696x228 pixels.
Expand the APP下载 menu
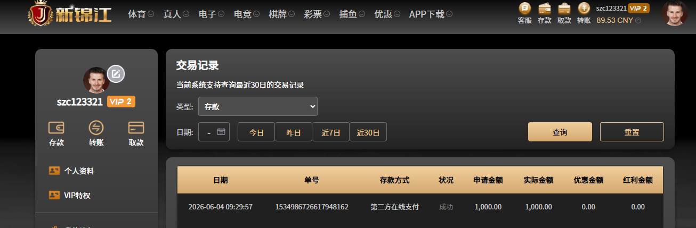tap(431, 14)
